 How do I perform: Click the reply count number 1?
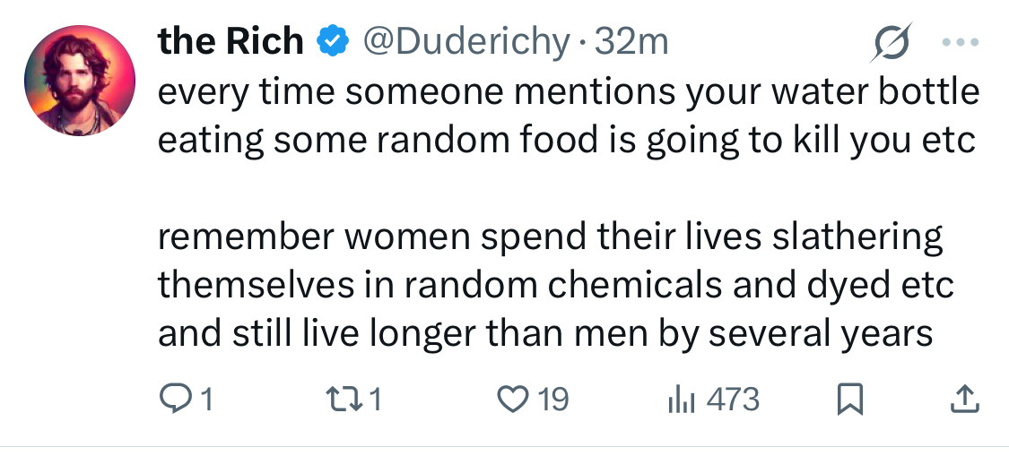tap(206, 400)
